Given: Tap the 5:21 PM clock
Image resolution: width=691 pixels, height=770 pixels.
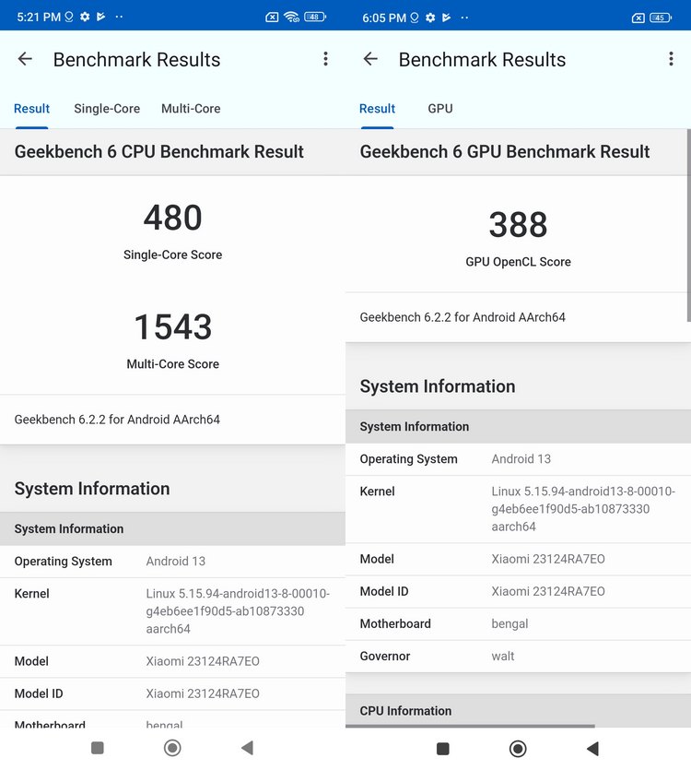Looking at the screenshot, I should [39, 18].
